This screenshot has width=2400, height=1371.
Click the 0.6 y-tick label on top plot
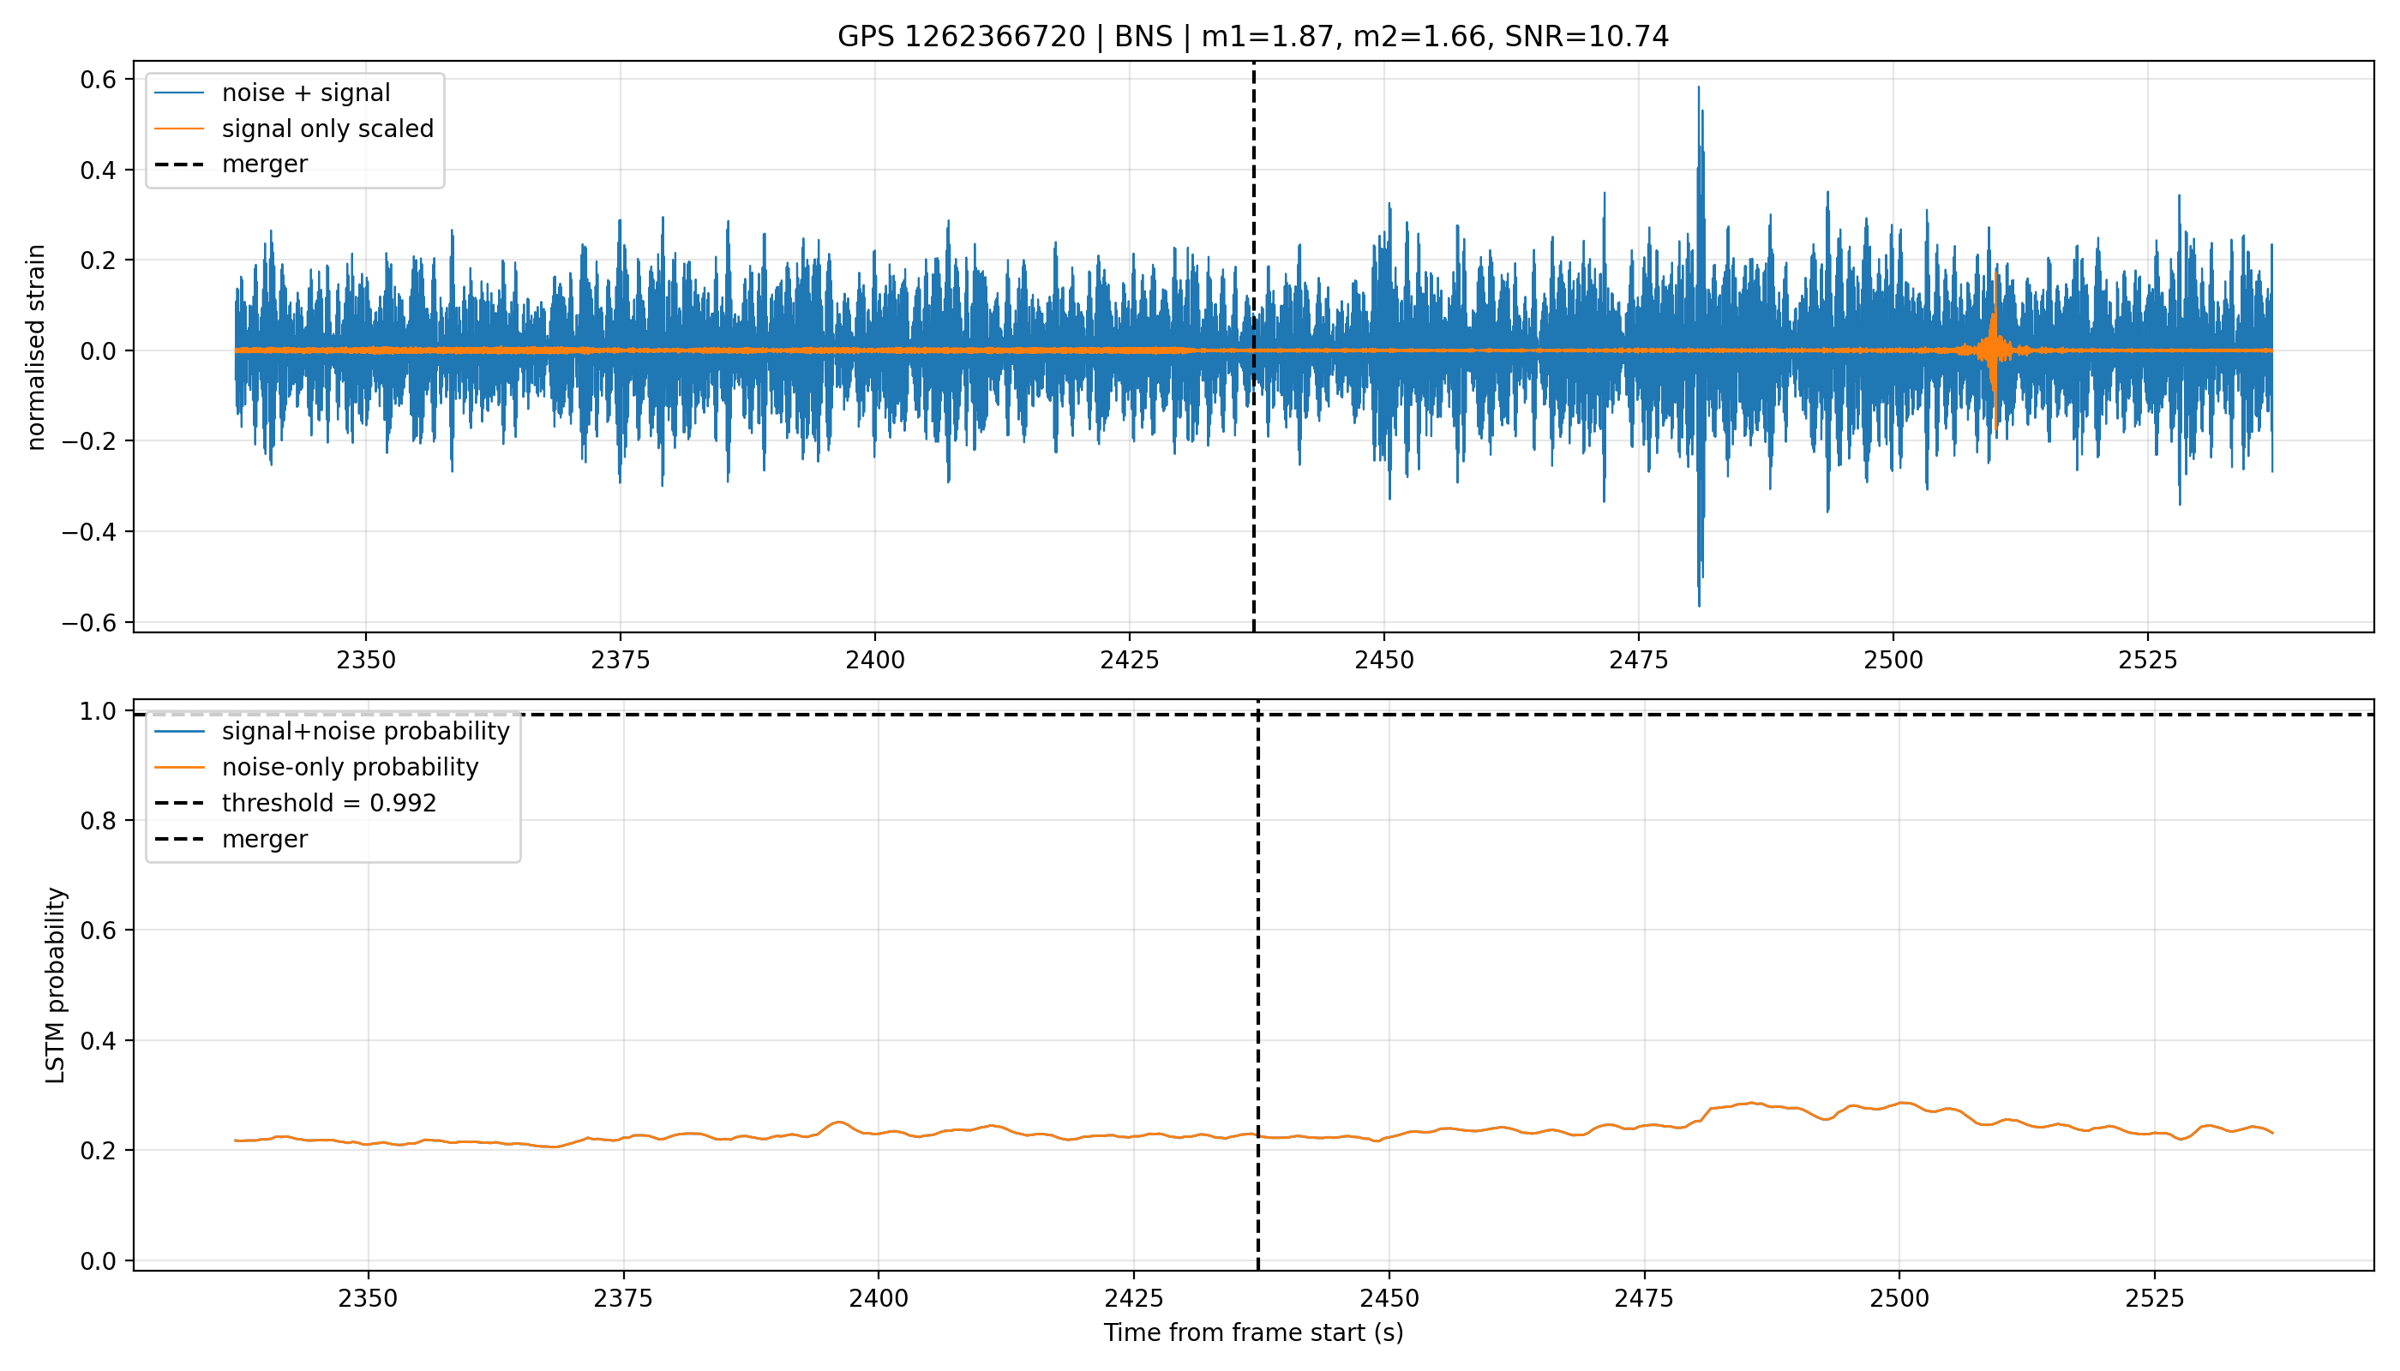(98, 79)
